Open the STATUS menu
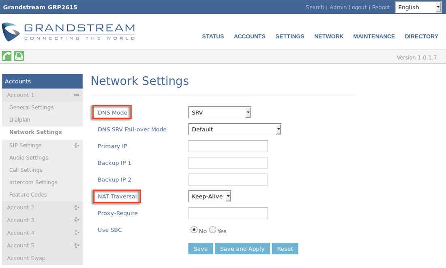446x268 pixels. tap(213, 37)
